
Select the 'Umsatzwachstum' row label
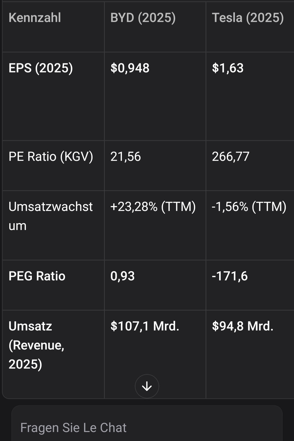click(x=51, y=216)
